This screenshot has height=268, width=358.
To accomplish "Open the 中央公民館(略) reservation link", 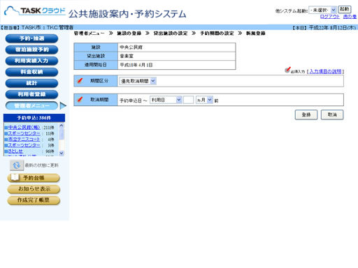I will click(x=24, y=128).
